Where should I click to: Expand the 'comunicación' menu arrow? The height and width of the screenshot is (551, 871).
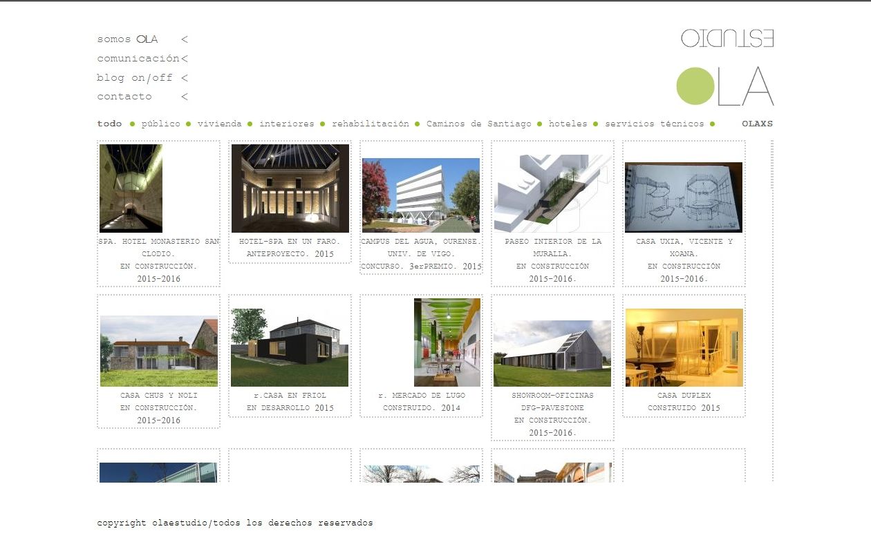coord(185,59)
